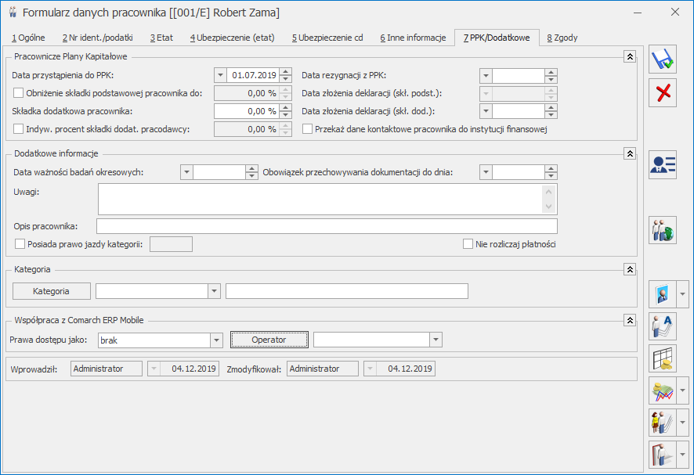
Task: Click the colored chart layers icon
Action: point(662,390)
